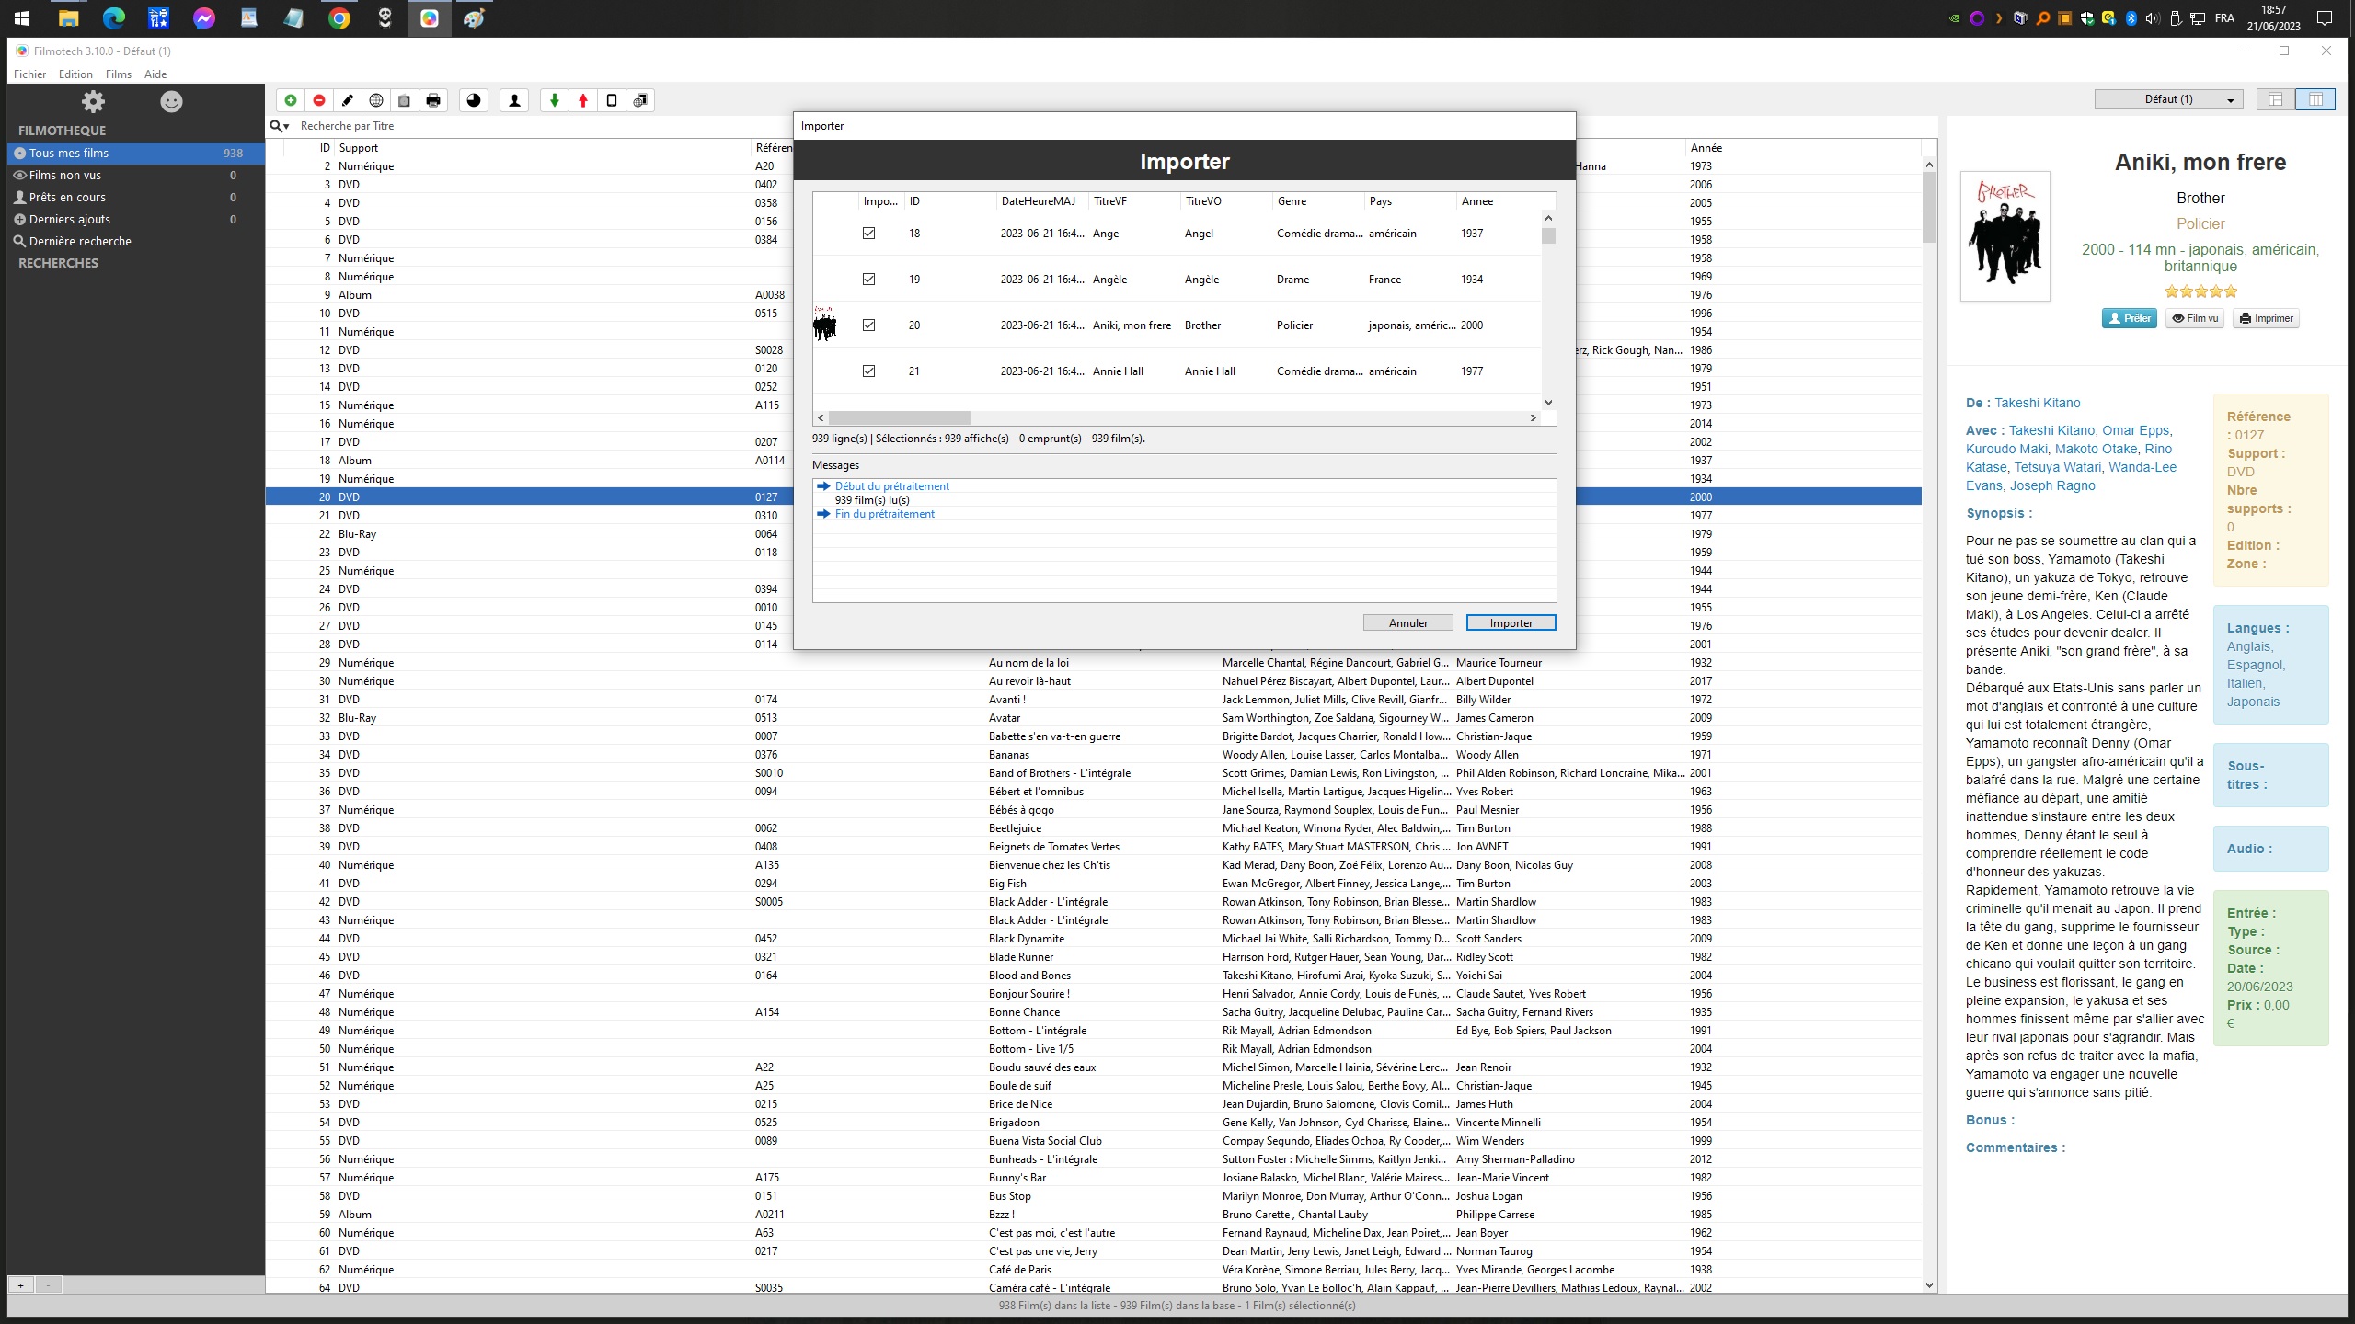Uncheck import checkbox for Aniki, mon frere

coord(868,325)
